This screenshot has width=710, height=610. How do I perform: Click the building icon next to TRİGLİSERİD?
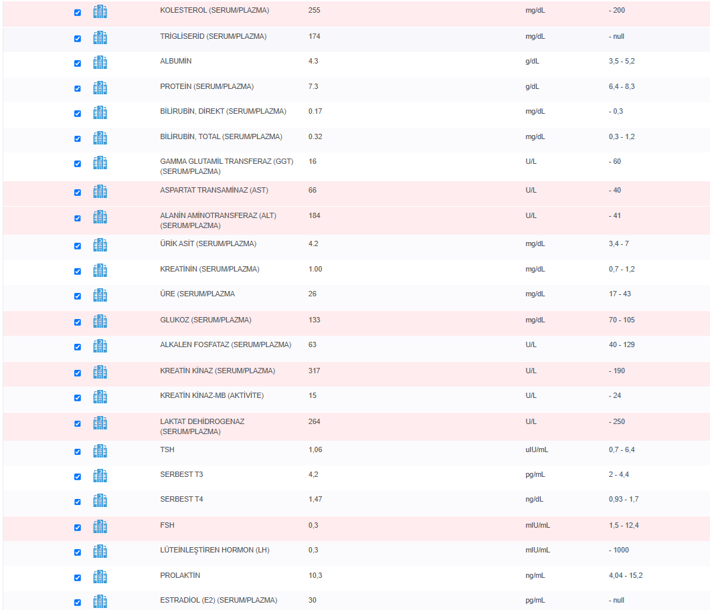(x=100, y=38)
